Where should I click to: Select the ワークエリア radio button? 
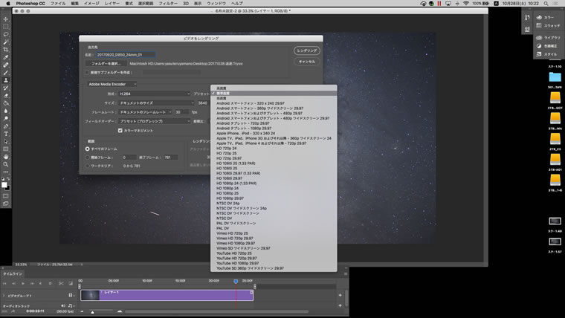click(87, 166)
